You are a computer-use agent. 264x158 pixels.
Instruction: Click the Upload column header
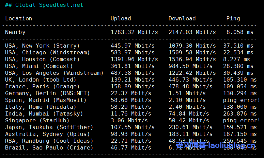point(121,19)
